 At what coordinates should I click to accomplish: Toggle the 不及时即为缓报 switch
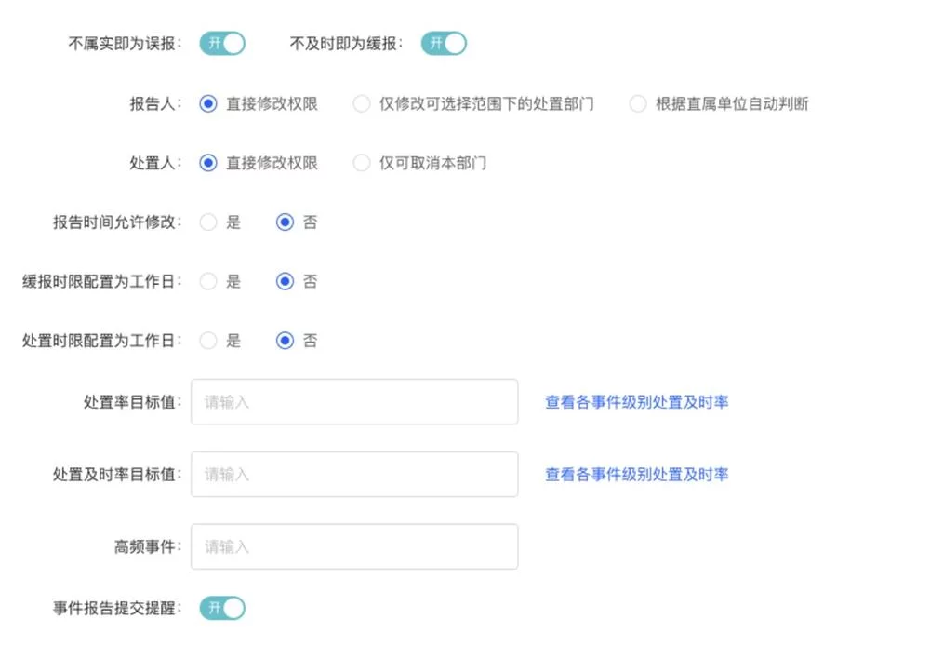[x=444, y=43]
